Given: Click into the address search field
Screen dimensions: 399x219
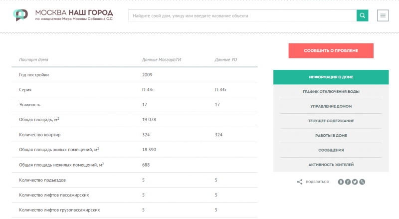Looking at the screenshot, I should 242,15.
